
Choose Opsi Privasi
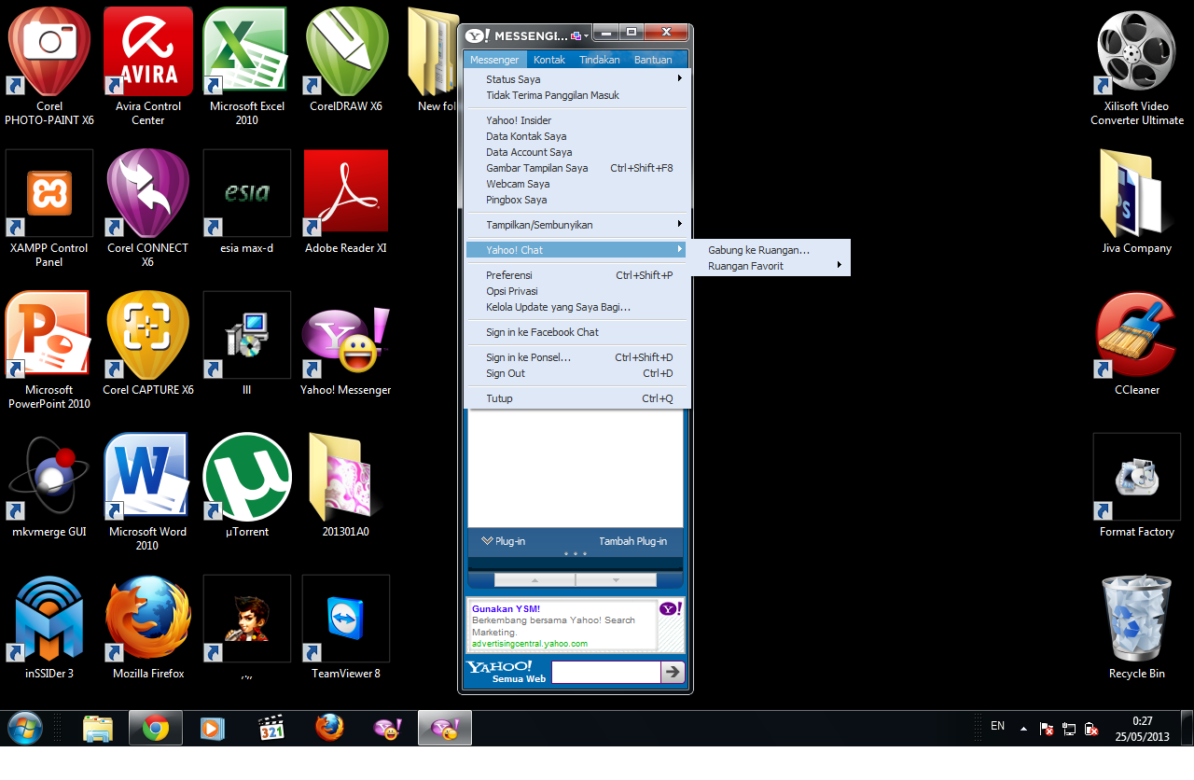coord(576,291)
